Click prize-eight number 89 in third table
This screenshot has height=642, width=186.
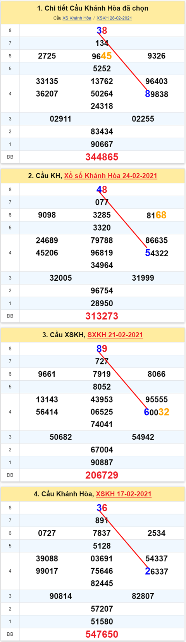[x=102, y=348]
